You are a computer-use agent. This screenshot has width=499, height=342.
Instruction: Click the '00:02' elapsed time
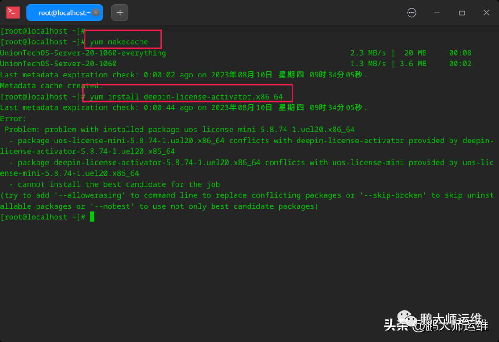coord(460,64)
